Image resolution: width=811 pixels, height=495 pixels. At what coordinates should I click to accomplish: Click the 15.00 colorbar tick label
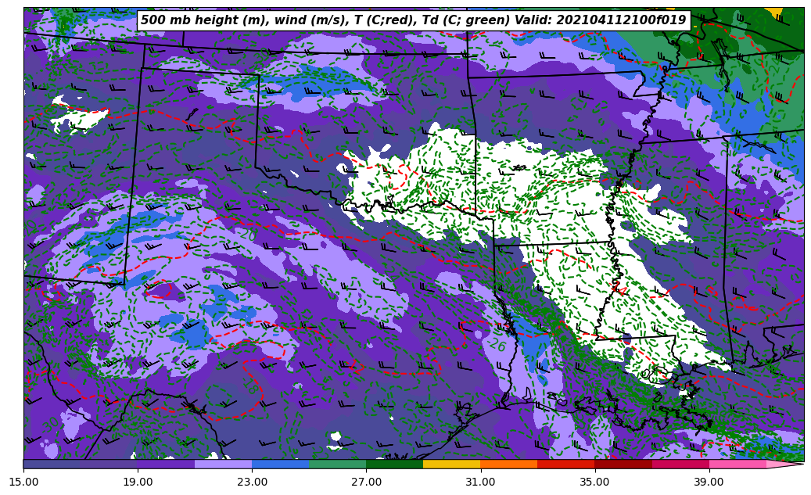pos(23,482)
